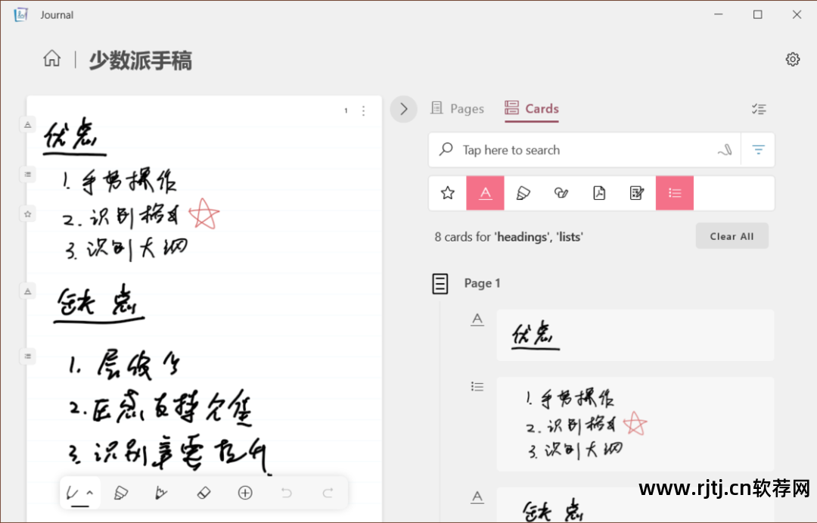Maximize the Journal window

[757, 14]
